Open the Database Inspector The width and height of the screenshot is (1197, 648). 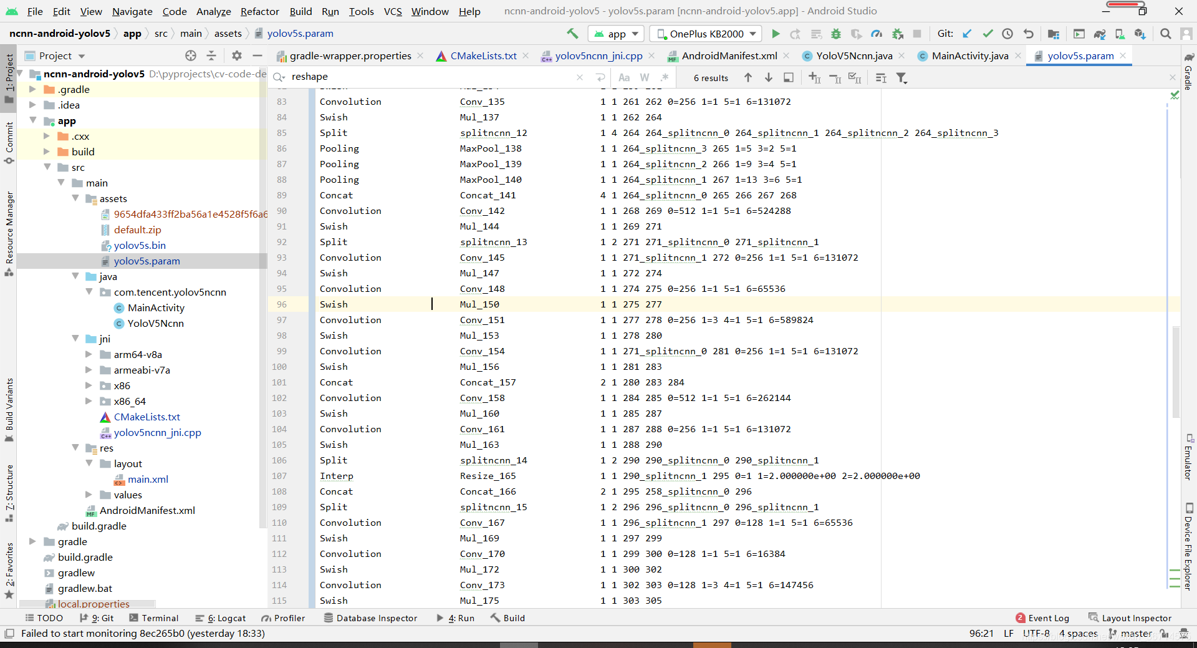pyautogui.click(x=370, y=618)
